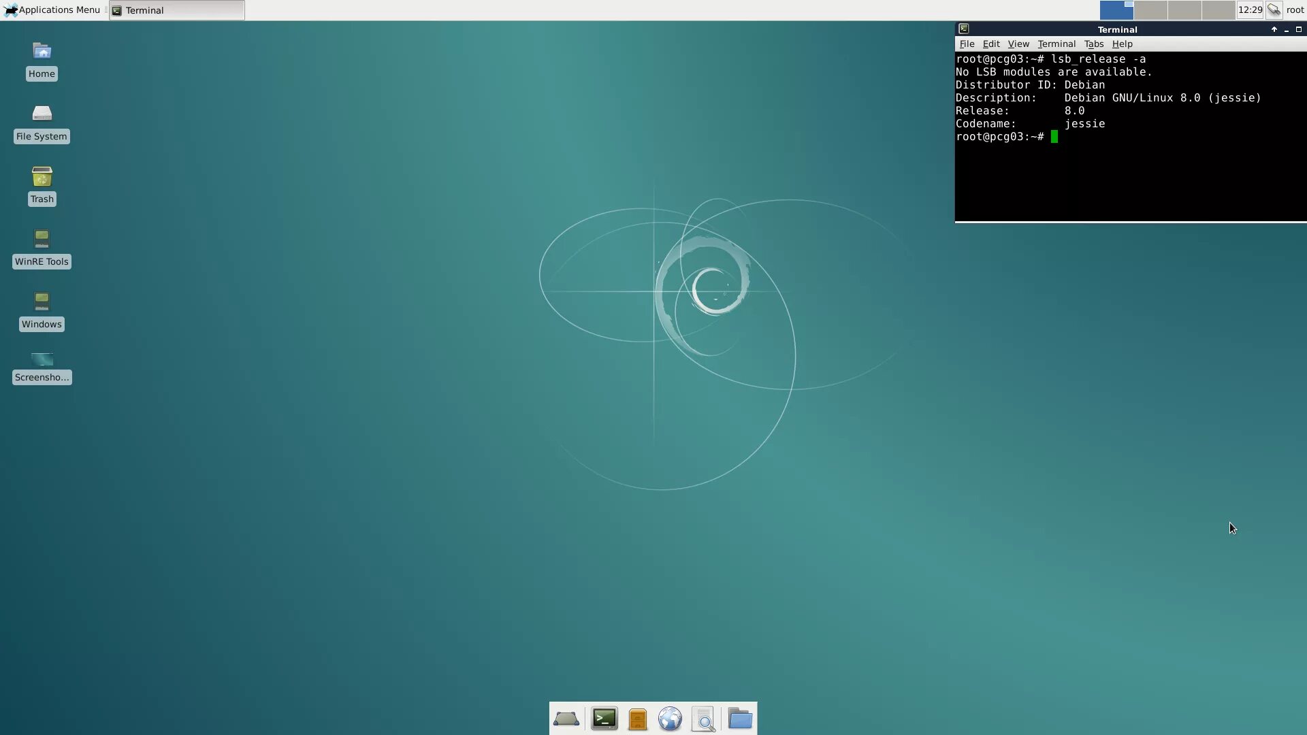
Task: Switch to second workspace in pager
Action: 1150,10
